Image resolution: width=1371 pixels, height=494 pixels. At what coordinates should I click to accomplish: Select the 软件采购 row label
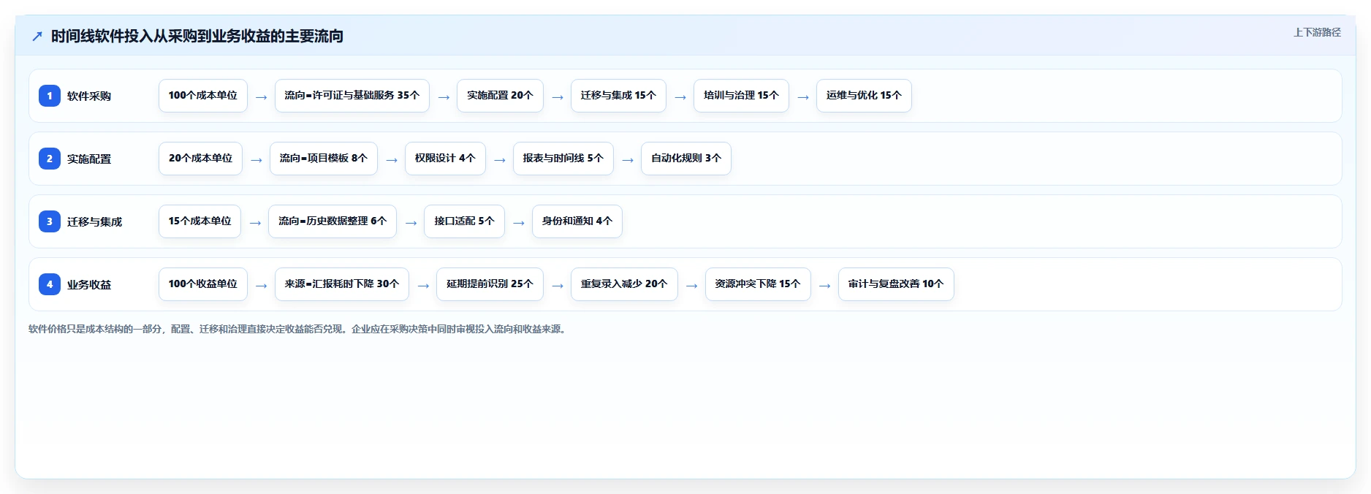(89, 96)
